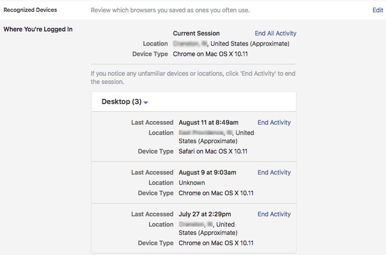Click End All Activity link
Viewport: 386px width, 255px height.
[276, 33]
